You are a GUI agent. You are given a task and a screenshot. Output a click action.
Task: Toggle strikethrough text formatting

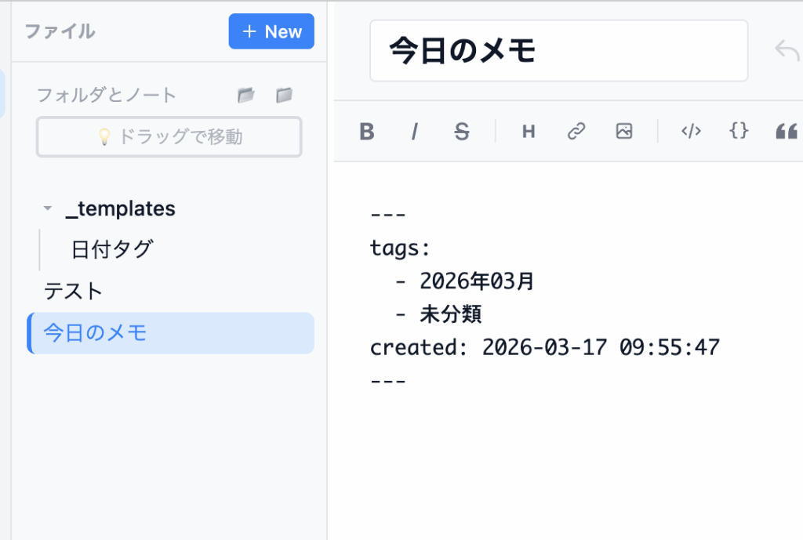click(x=462, y=132)
